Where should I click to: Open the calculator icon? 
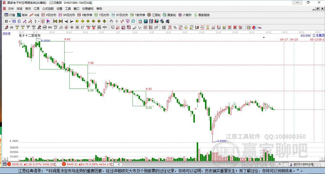point(145,21)
